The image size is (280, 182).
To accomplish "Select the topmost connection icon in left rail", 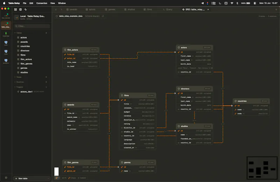I will click(x=6, y=16).
